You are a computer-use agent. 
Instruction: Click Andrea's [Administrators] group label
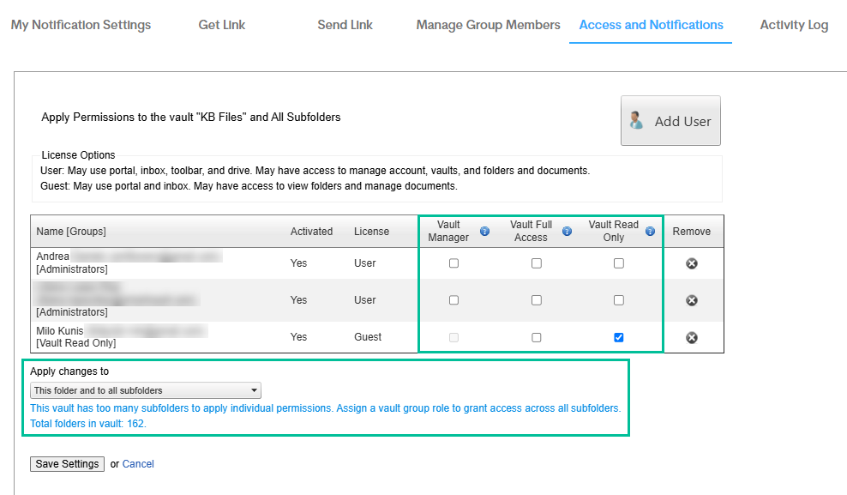coord(72,269)
